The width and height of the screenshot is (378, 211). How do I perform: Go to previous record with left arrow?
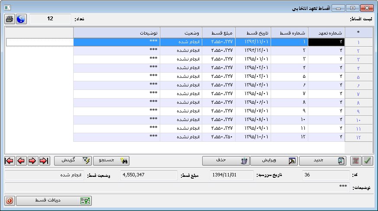[21, 160]
